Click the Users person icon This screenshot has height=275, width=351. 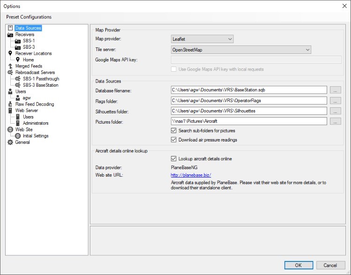10,92
